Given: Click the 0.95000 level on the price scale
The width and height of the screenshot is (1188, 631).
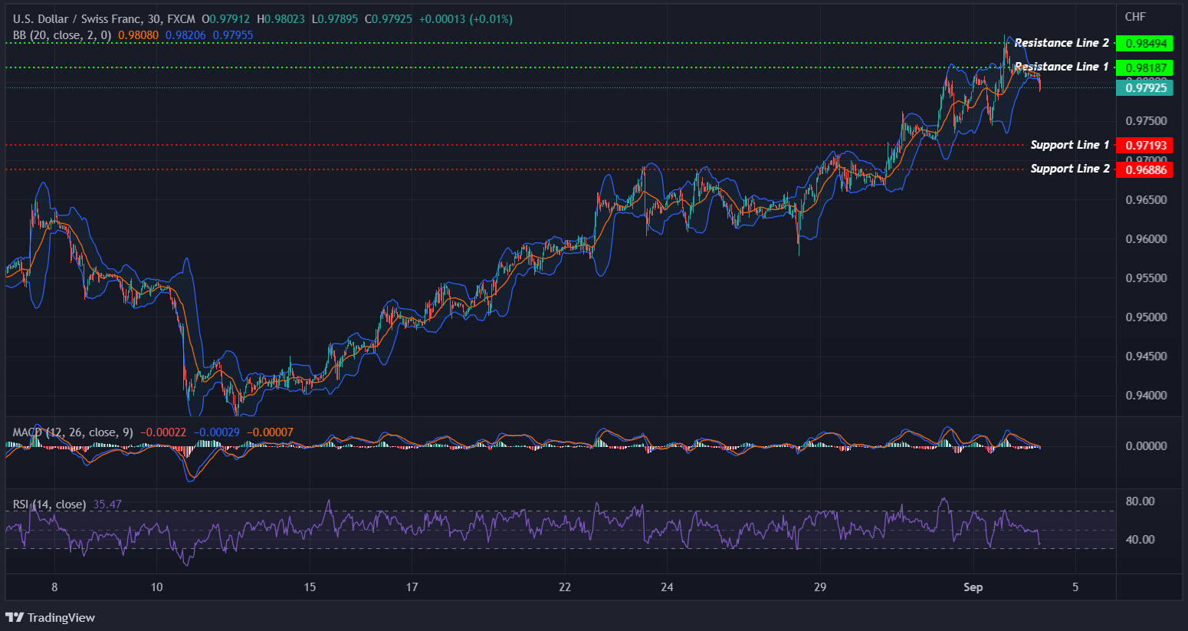Looking at the screenshot, I should click(x=1148, y=317).
